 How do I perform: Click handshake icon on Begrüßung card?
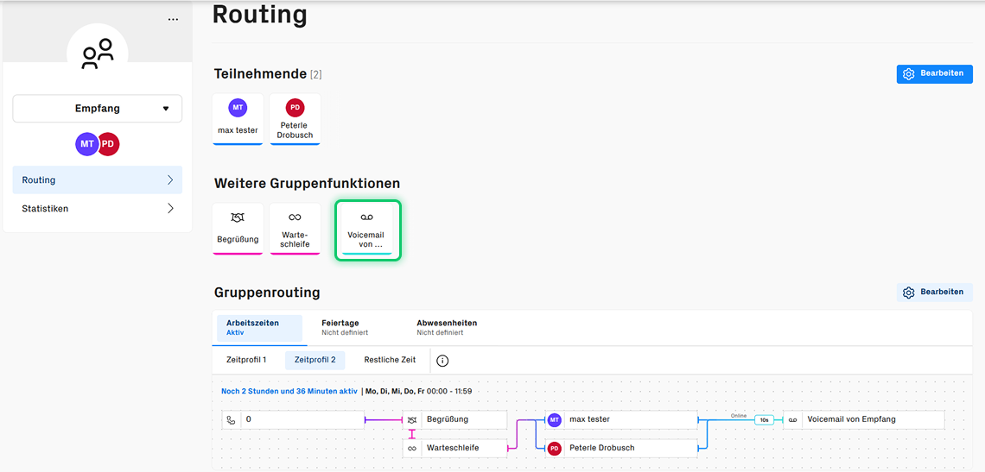pos(238,217)
